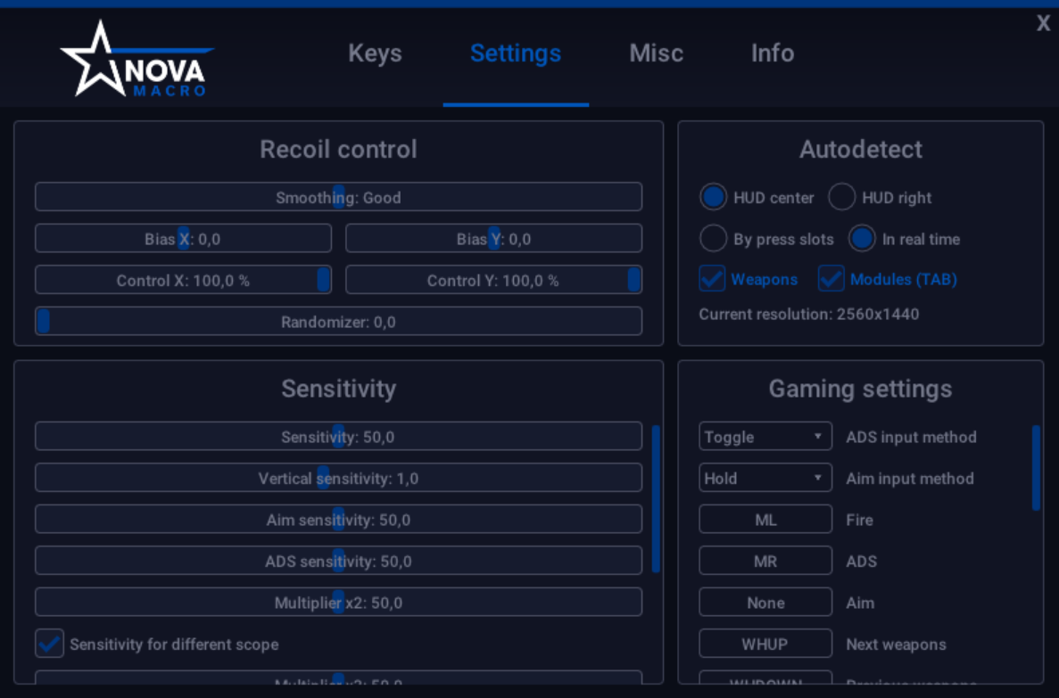Open the ADS input method dropdown
This screenshot has height=698, width=1059.
[765, 436]
